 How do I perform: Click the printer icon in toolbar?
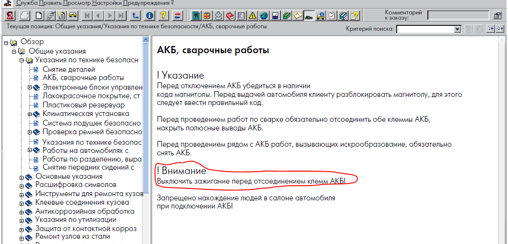pyautogui.click(x=24, y=16)
